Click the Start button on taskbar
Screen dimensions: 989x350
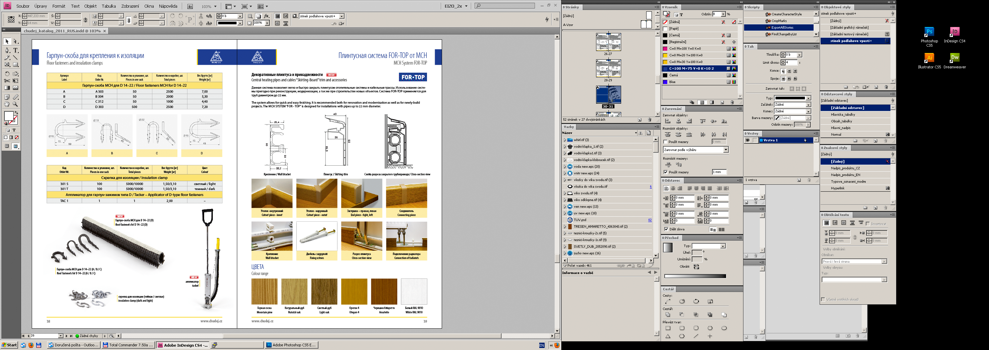[x=9, y=345]
